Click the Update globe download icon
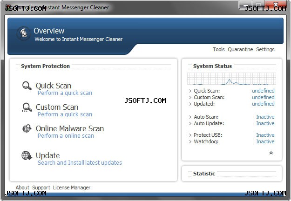Viewport: 291px width, 201px height. (27, 155)
